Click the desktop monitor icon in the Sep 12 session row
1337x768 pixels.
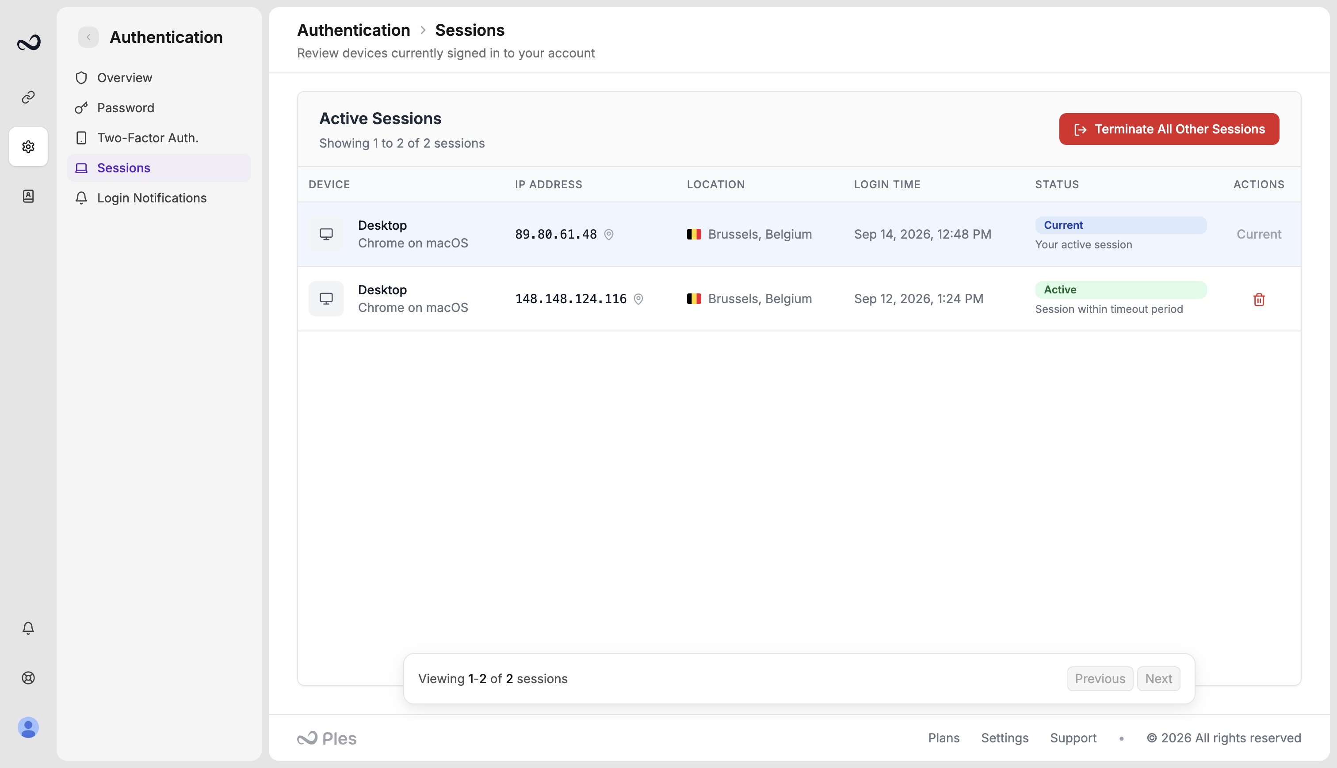pyautogui.click(x=326, y=299)
